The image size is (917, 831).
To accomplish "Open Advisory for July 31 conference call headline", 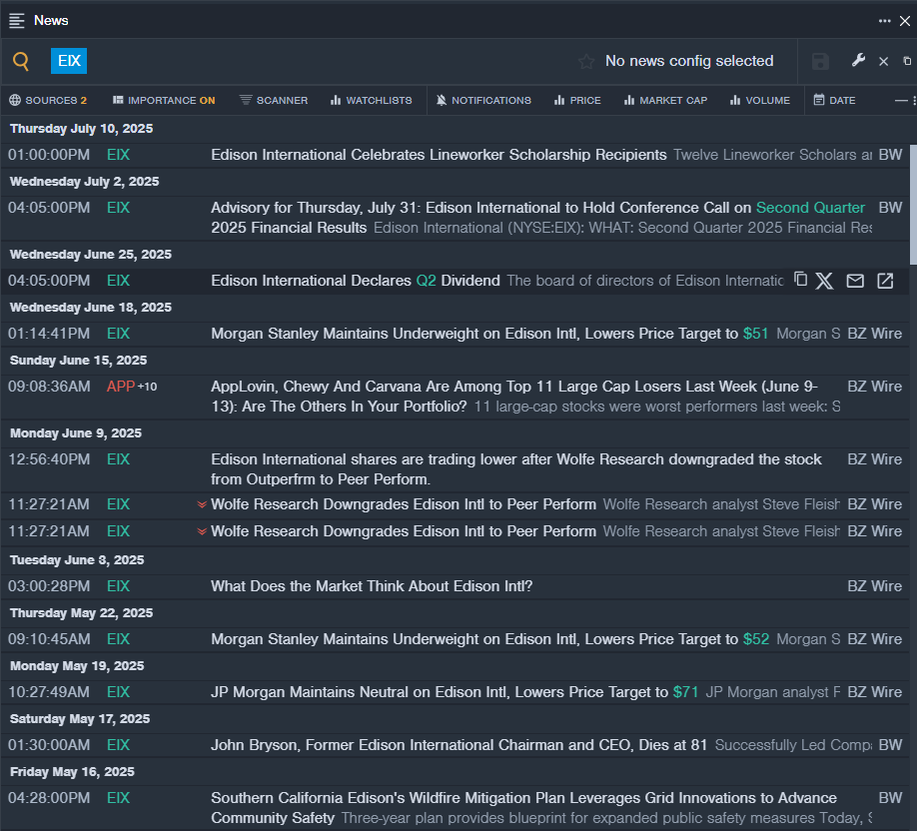I will pos(537,218).
